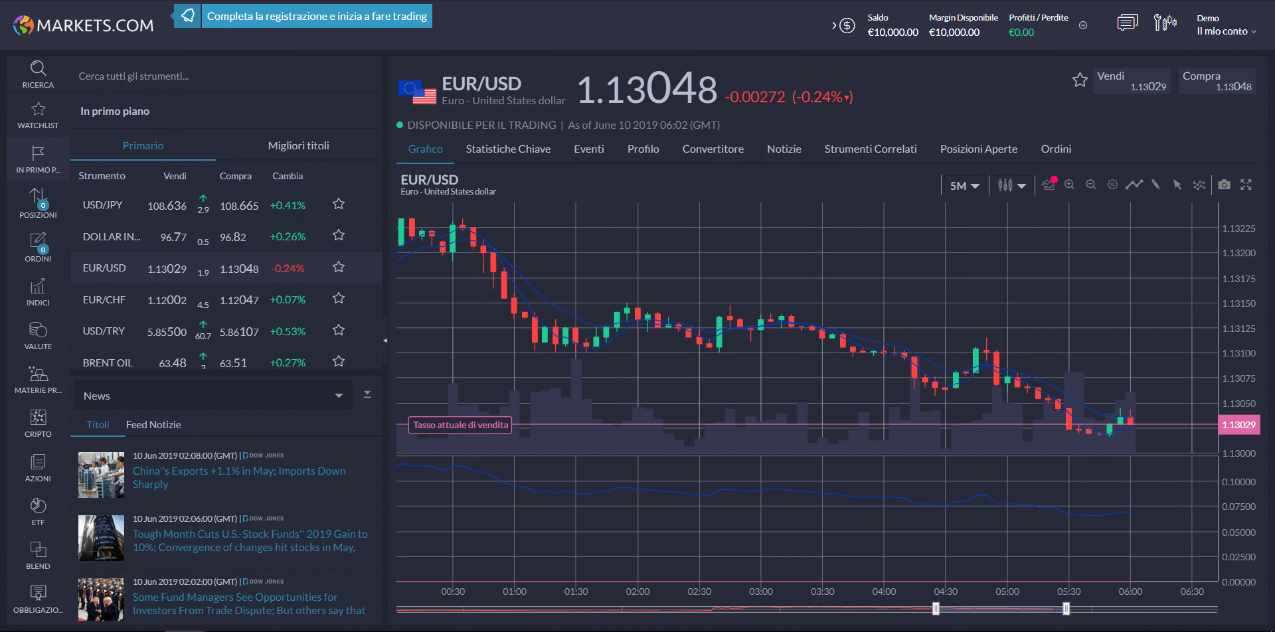Open the Blend sidebar section
Viewport: 1275px width, 632px height.
point(38,555)
